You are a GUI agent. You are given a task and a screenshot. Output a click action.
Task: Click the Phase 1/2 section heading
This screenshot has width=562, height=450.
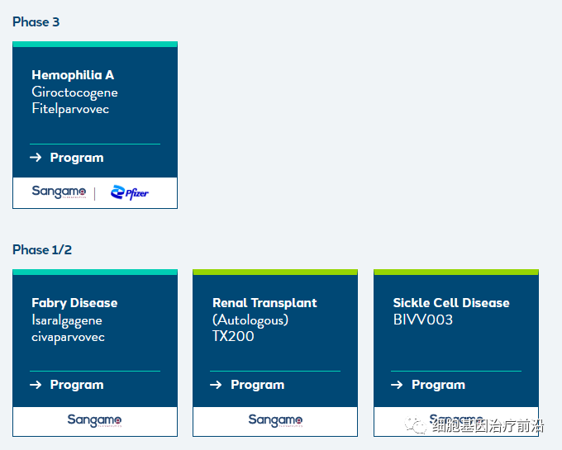coord(42,249)
